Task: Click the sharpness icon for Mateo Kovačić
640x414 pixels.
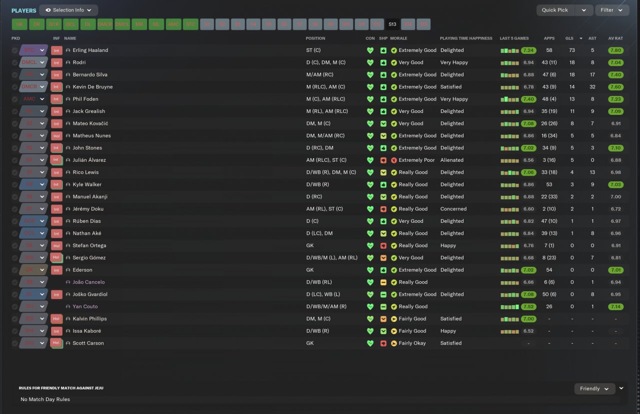Action: coord(383,124)
